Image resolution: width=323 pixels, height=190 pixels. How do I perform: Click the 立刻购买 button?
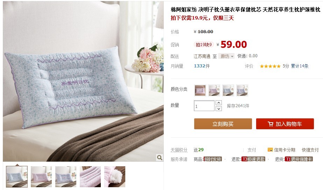click(x=223, y=124)
